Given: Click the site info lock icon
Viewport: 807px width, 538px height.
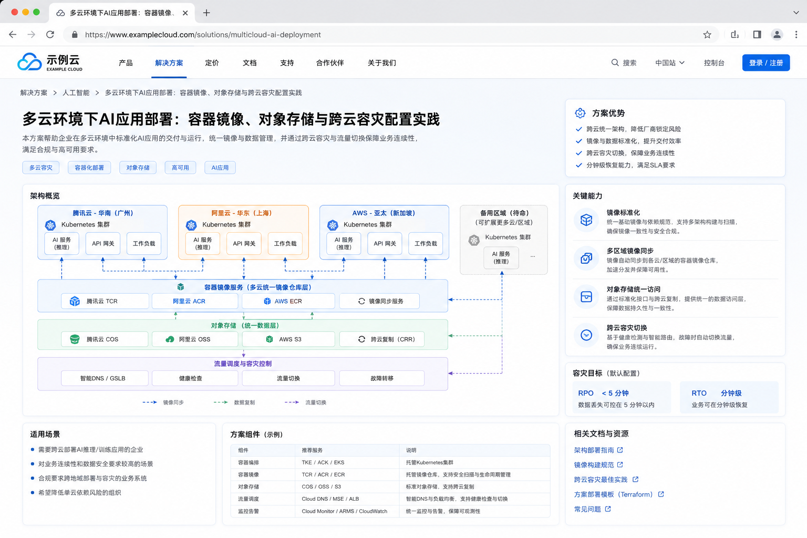Looking at the screenshot, I should click(x=75, y=35).
